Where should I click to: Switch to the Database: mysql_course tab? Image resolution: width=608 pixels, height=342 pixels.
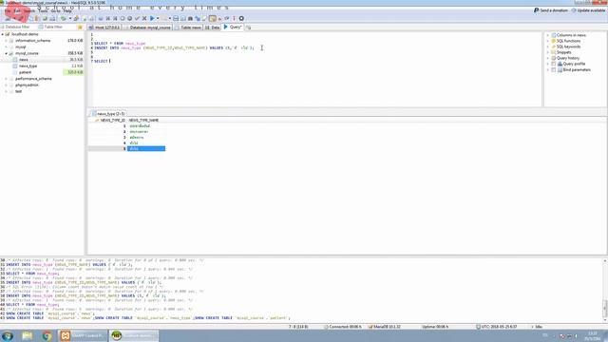(x=147, y=28)
